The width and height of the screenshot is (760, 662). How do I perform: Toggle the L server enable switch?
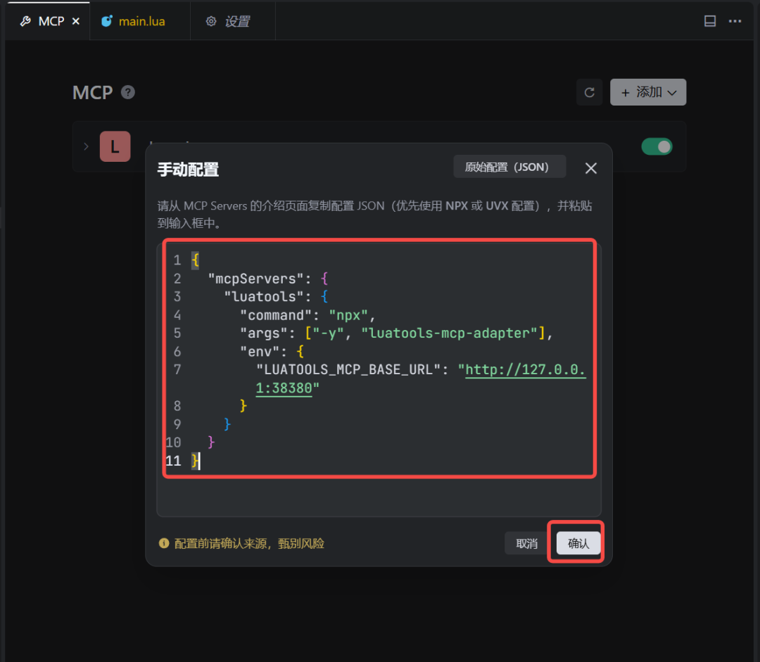pyautogui.click(x=657, y=146)
